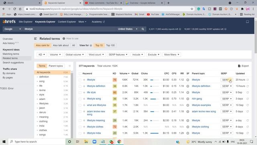The image size is (257, 145).
Task: Click the window icon in ahrefs header
Action: 247,21
